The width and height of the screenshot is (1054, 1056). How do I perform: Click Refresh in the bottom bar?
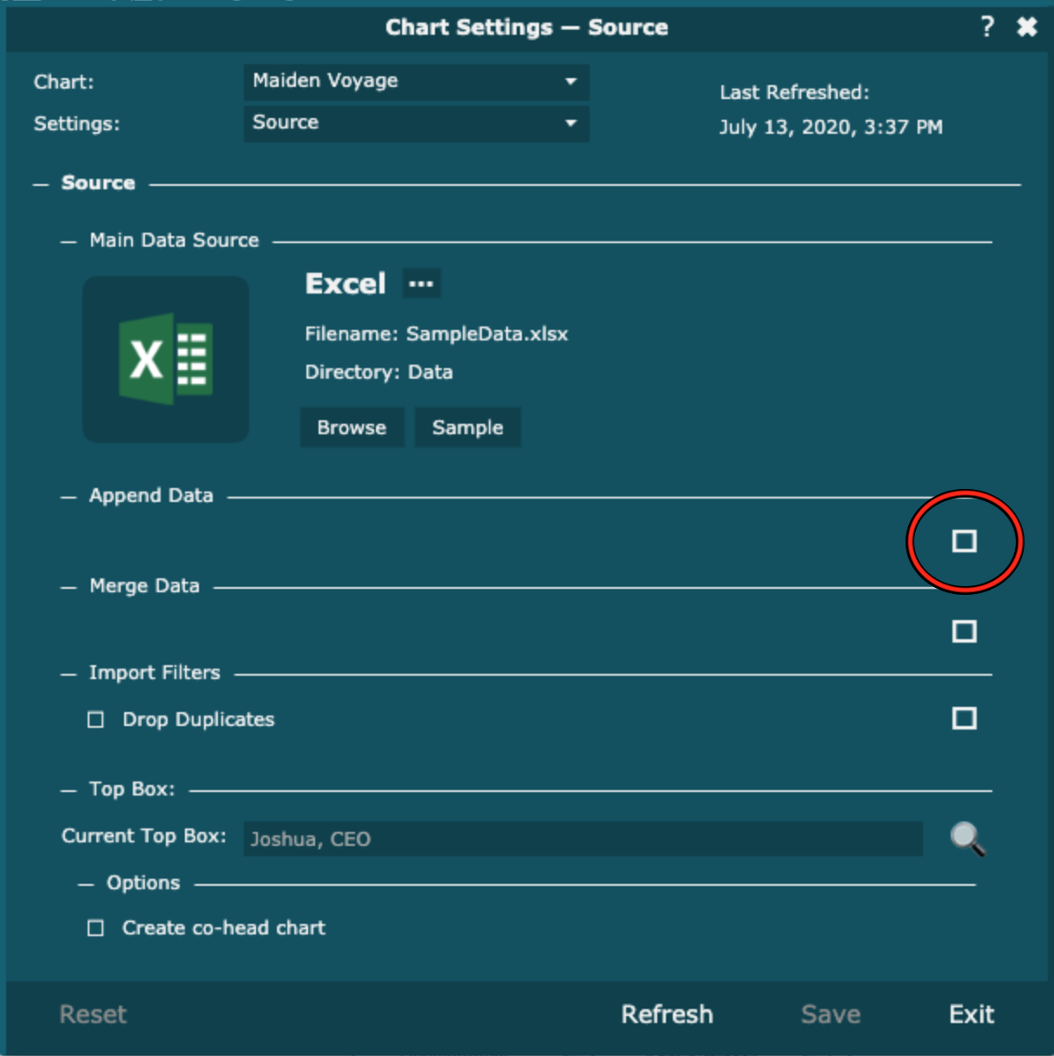667,1014
